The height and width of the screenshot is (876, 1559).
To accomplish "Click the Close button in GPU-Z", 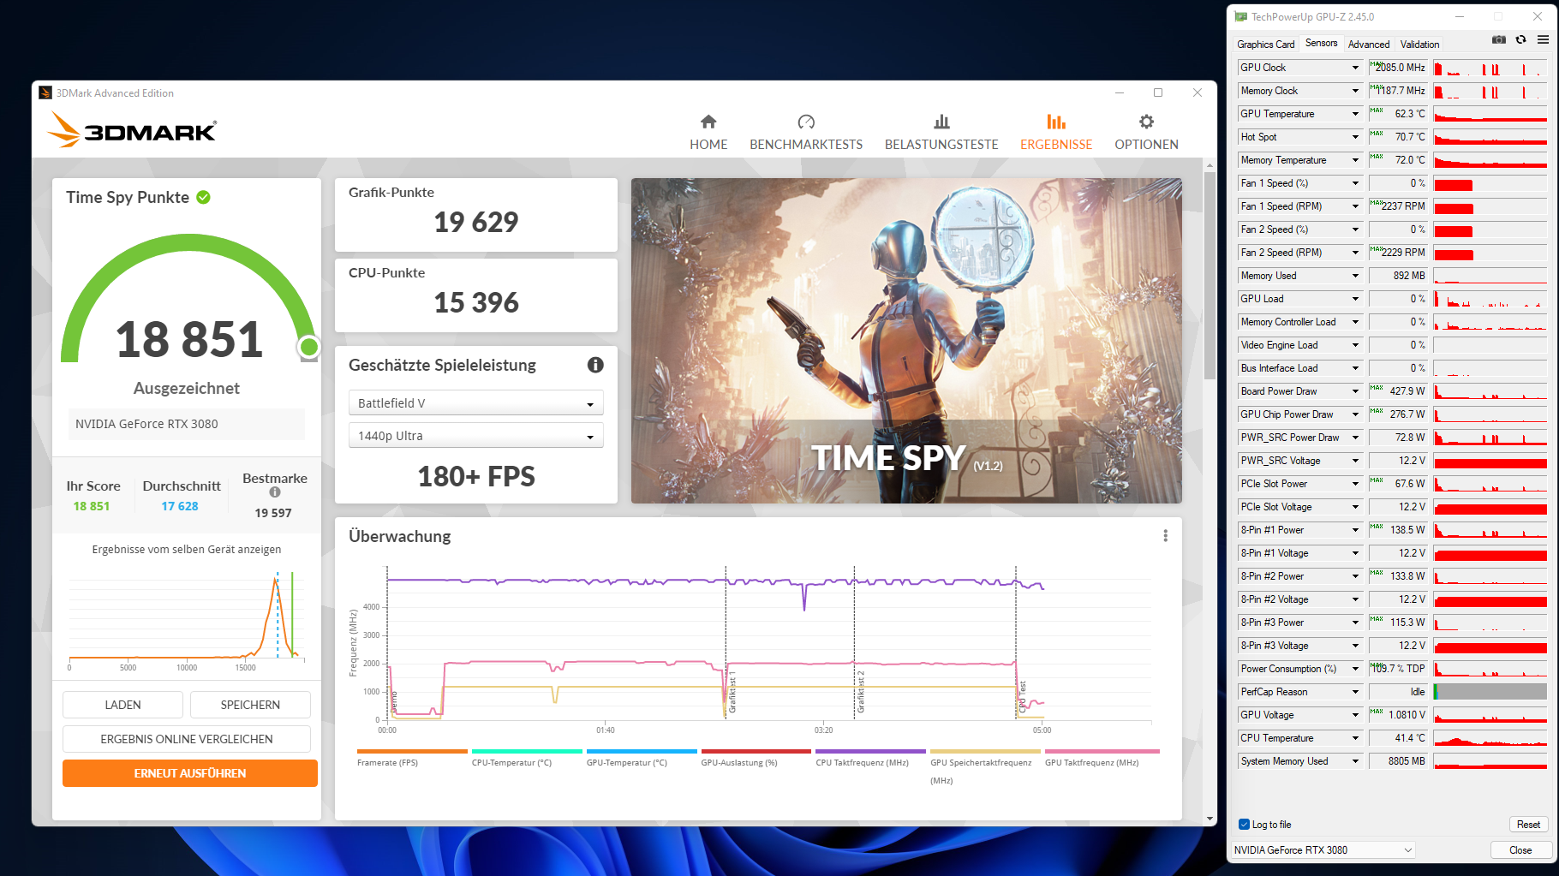I will pyautogui.click(x=1520, y=850).
